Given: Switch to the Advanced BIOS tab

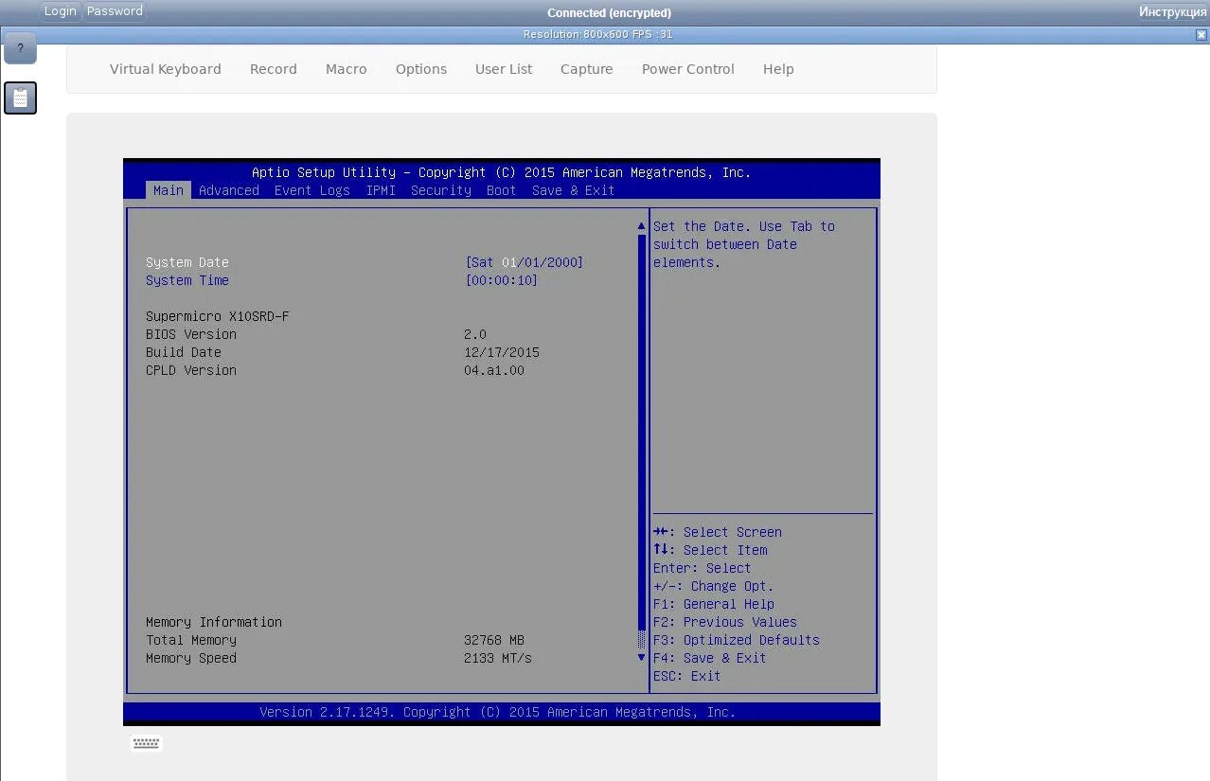Looking at the screenshot, I should tap(229, 190).
